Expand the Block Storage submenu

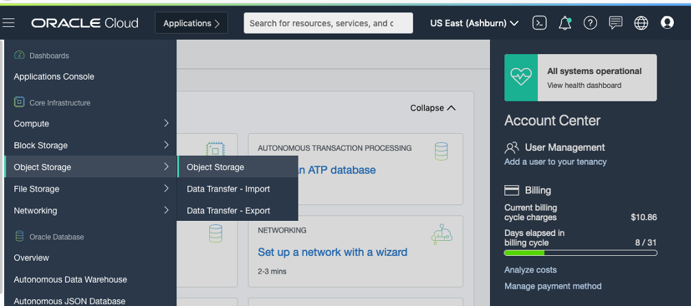[89, 145]
